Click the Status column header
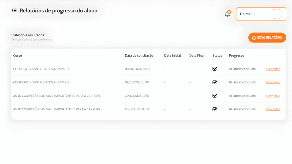 [217, 56]
